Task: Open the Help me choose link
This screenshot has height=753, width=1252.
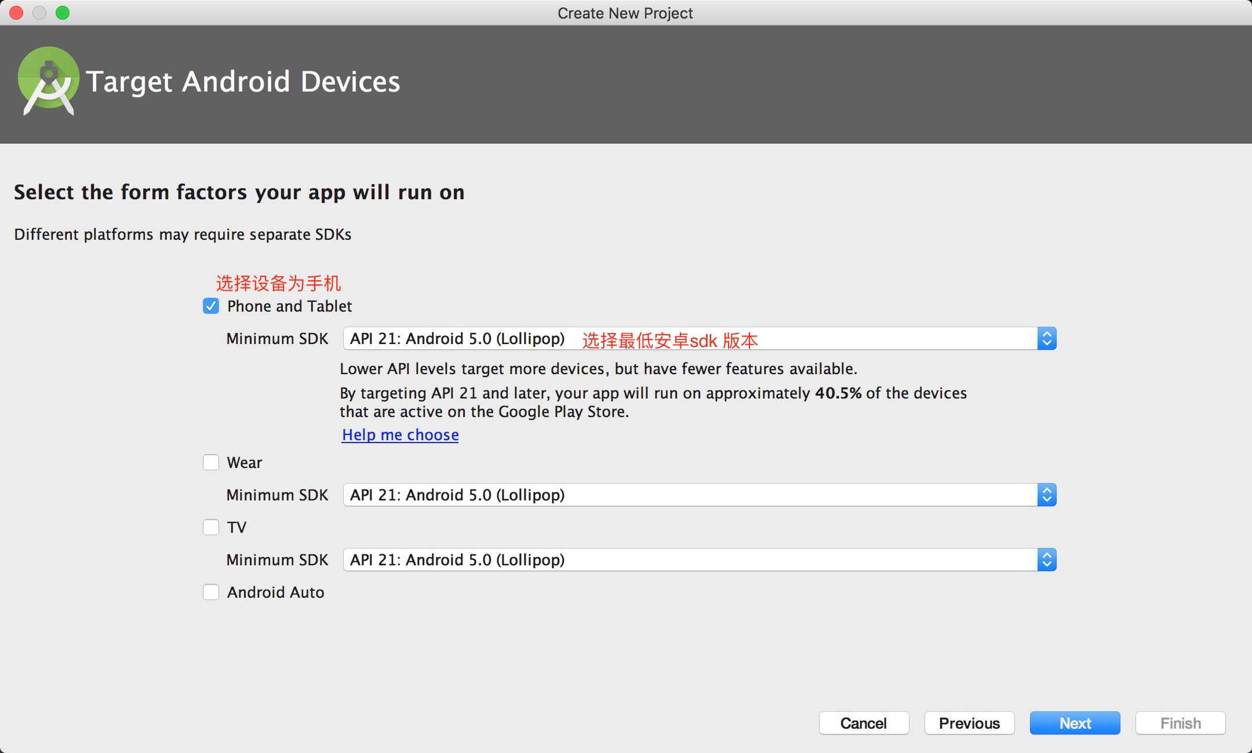Action: pyautogui.click(x=400, y=434)
